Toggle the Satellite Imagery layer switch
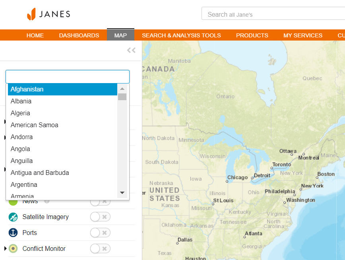Screen dimensions: 345x260 point(100,217)
